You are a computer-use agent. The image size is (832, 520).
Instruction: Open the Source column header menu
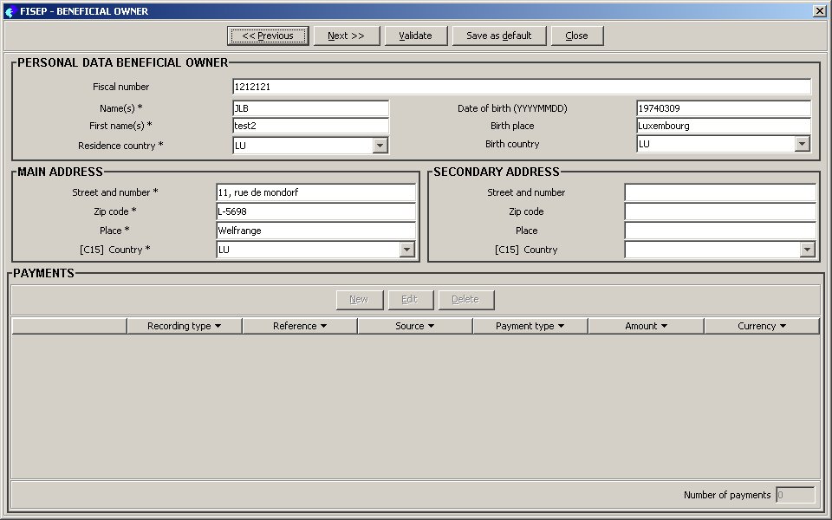tap(414, 326)
